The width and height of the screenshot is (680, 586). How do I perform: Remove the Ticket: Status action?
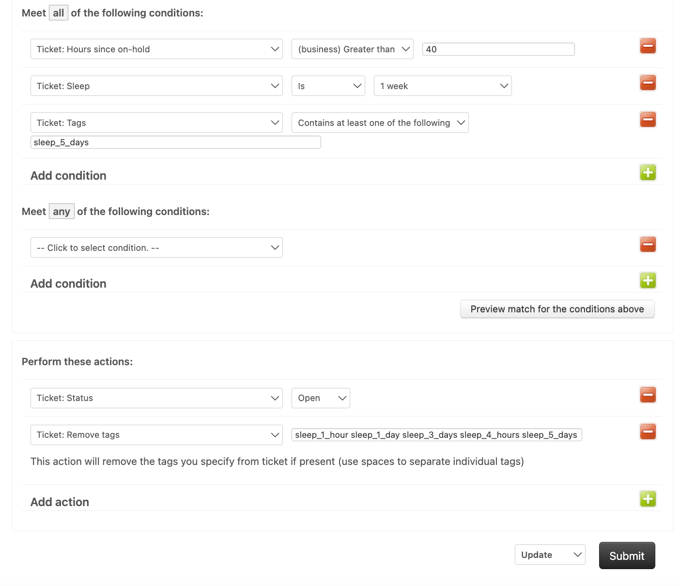(648, 395)
